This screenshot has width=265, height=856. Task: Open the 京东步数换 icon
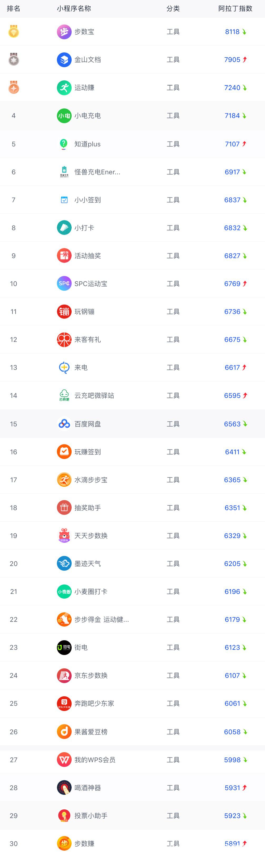(64, 675)
